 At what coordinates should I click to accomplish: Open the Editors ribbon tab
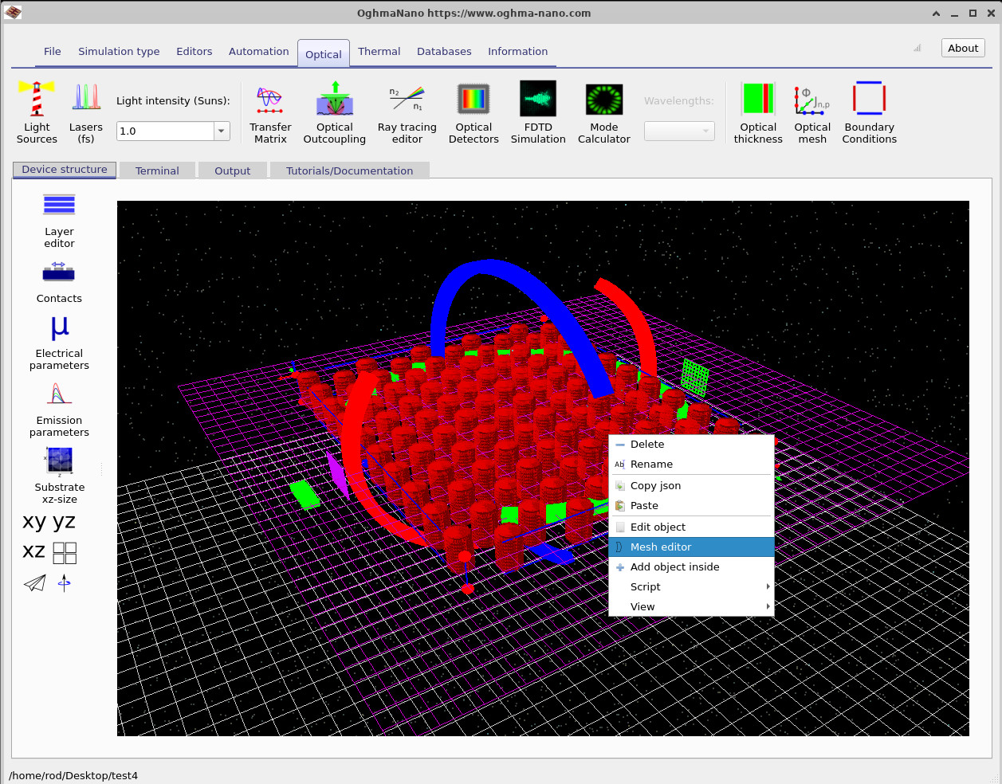click(195, 51)
